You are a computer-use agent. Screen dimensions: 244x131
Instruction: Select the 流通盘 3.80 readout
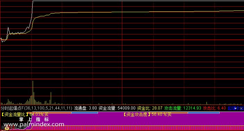pyautogui.click(x=86, y=108)
